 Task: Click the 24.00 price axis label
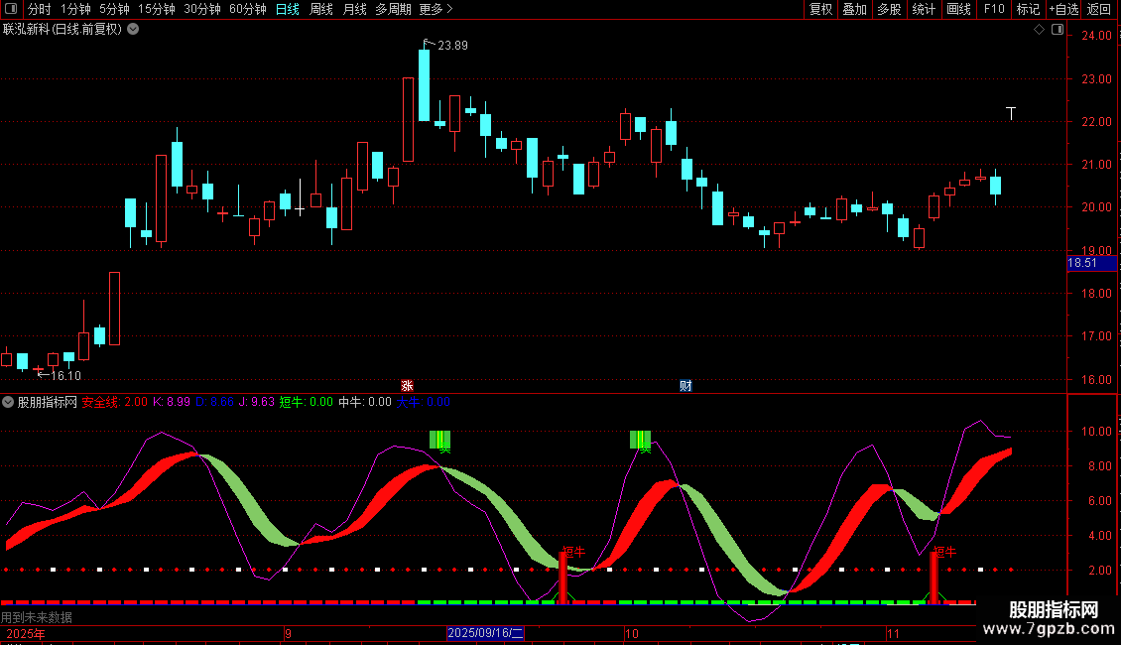pos(1096,36)
